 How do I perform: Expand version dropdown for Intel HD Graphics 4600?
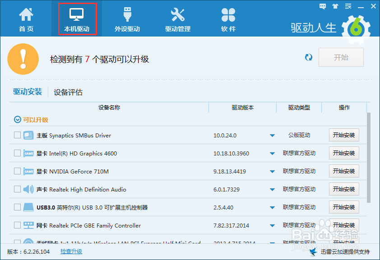point(273,153)
